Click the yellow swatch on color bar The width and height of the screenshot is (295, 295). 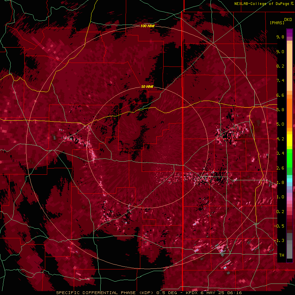[289, 141]
